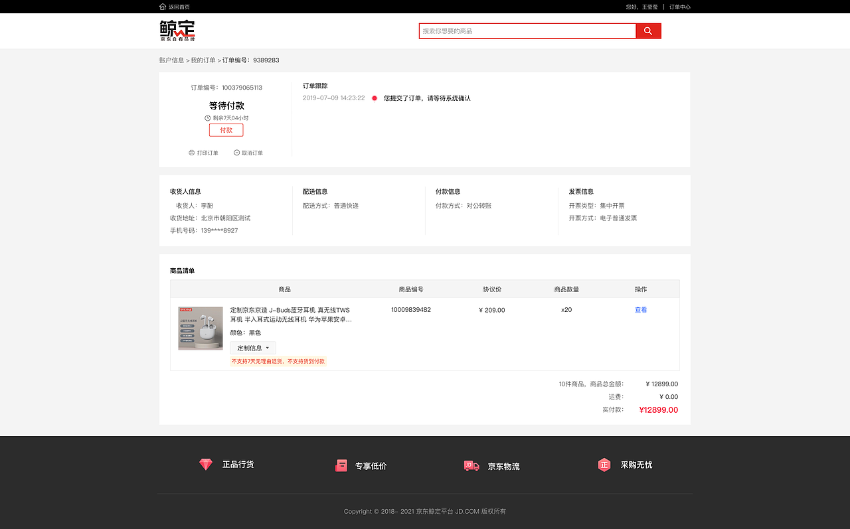Navigate to 我的订单 via the breadcrumb
The image size is (850, 529).
(203, 60)
